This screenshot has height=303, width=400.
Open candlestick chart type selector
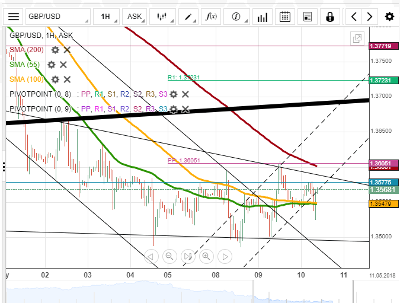pyautogui.click(x=162, y=17)
